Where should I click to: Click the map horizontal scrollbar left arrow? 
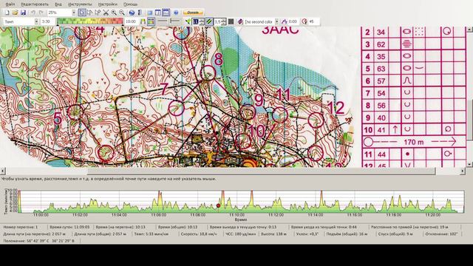click(3, 171)
